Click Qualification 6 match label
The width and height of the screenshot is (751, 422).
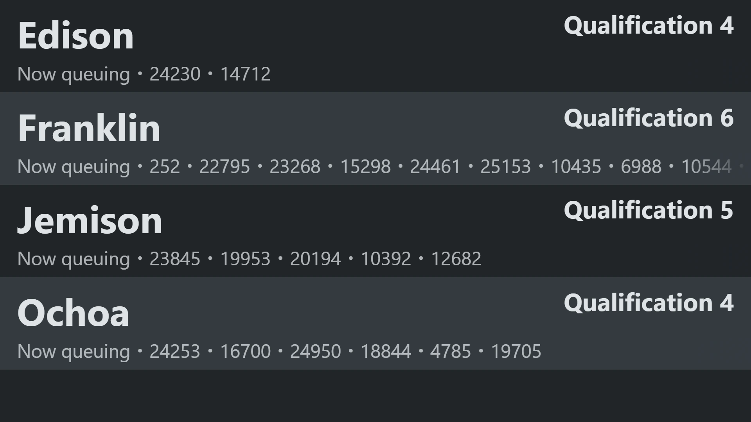tap(648, 118)
